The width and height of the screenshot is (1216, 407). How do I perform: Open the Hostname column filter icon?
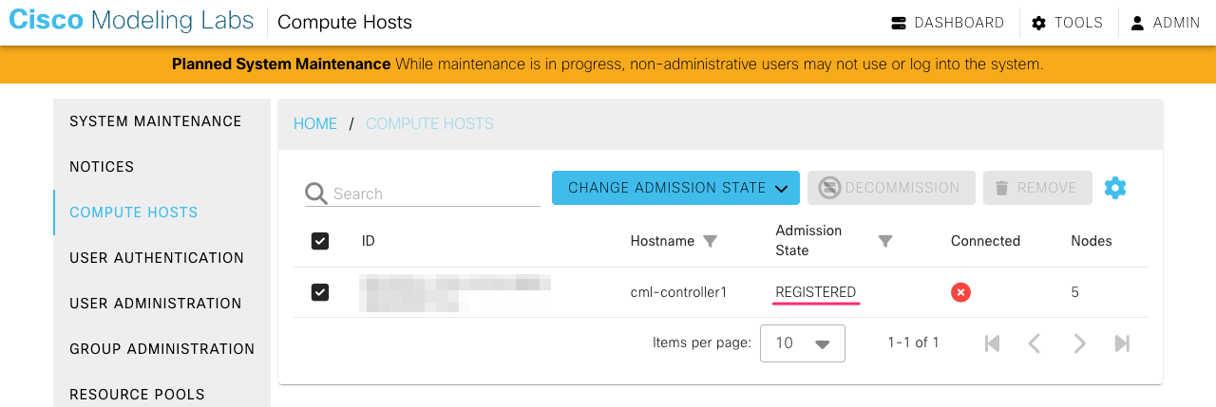coord(710,241)
